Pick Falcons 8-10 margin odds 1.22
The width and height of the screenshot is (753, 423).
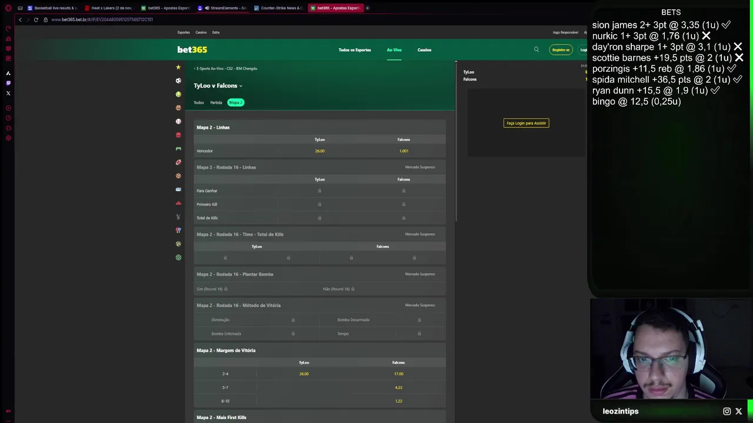coord(398,401)
